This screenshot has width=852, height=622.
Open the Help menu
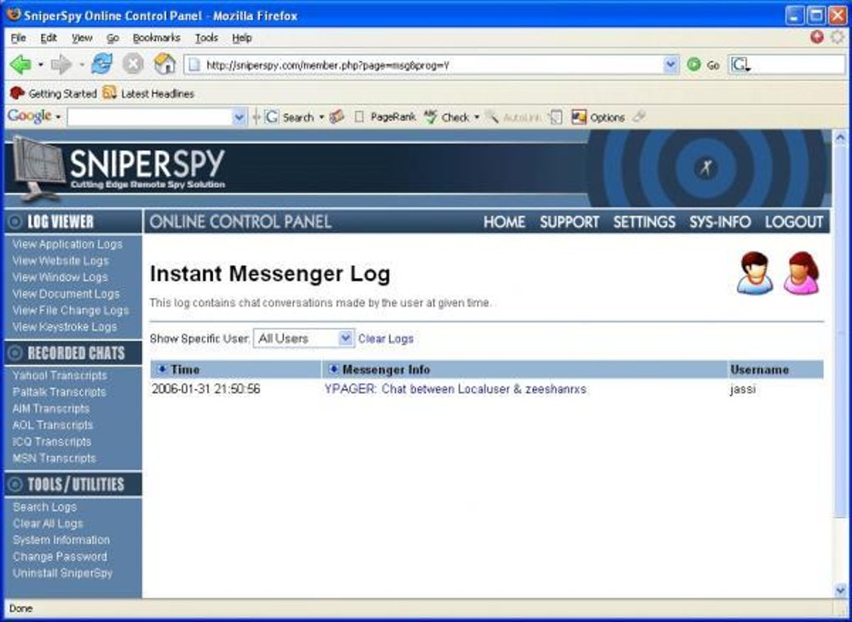241,38
